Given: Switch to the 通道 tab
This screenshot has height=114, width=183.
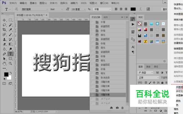Looking at the screenshot, I should (x=148, y=67).
